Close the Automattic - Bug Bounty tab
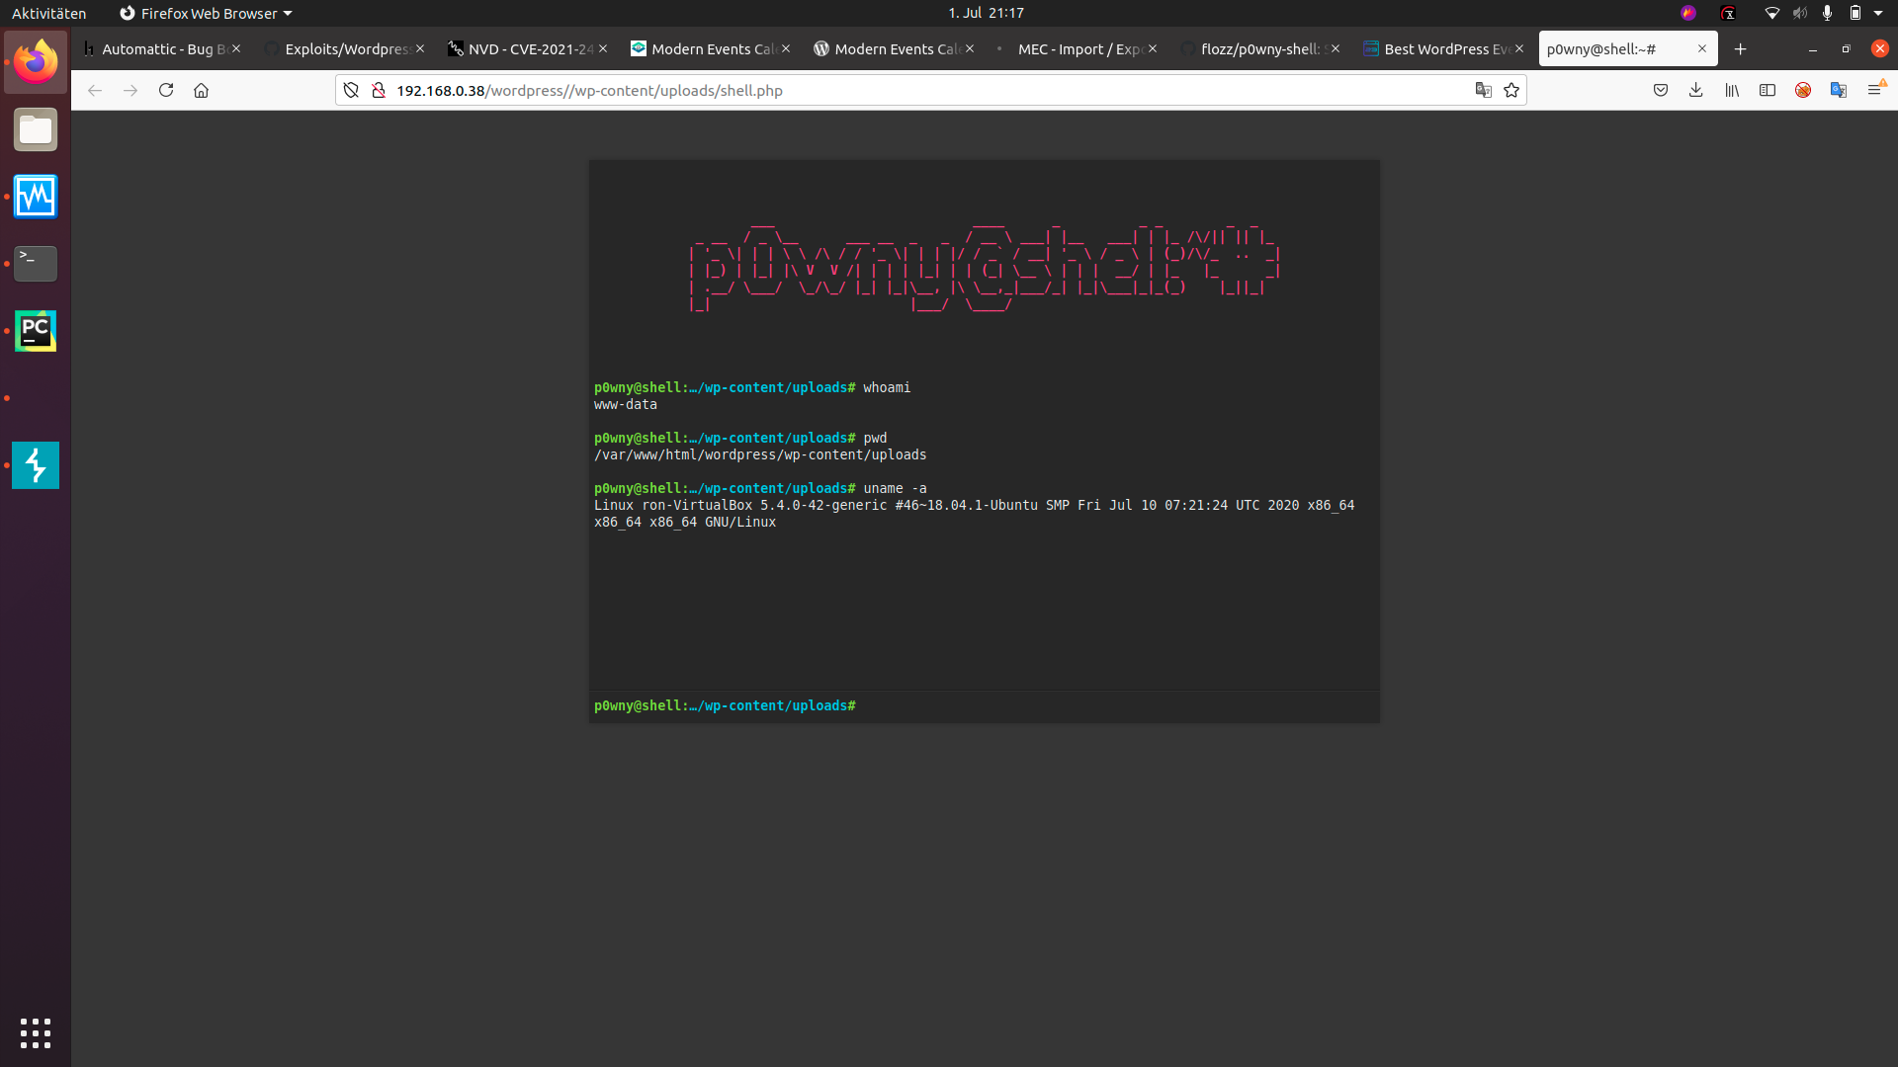Viewport: 1898px width, 1067px height. (236, 48)
